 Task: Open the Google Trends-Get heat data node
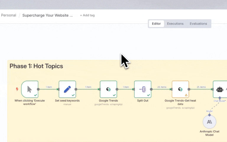point(180,89)
